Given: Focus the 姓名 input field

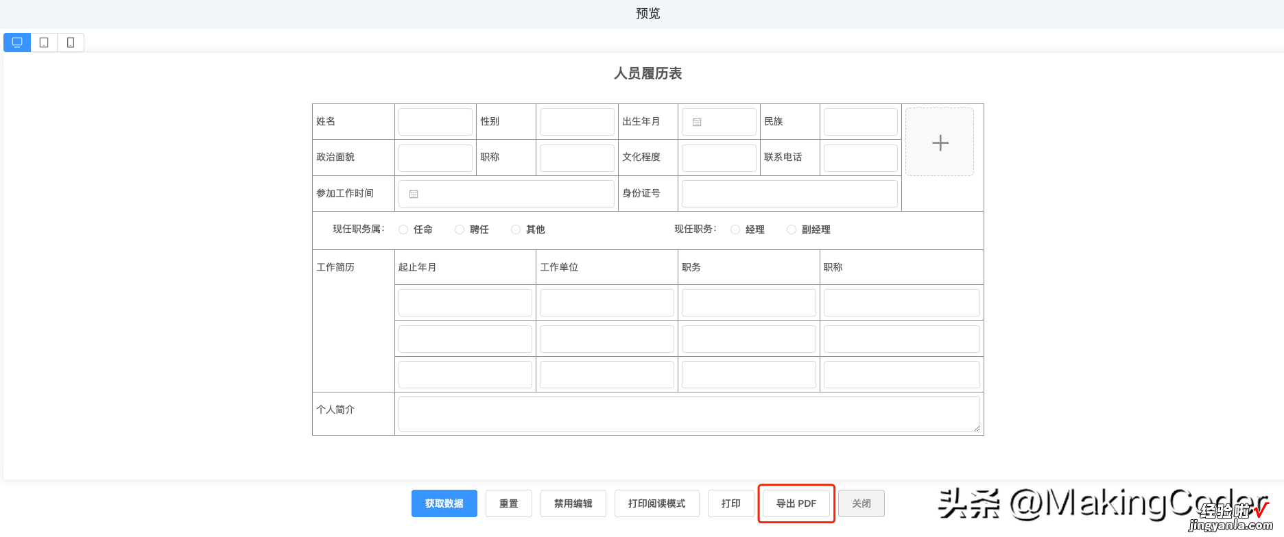Looking at the screenshot, I should pos(436,122).
